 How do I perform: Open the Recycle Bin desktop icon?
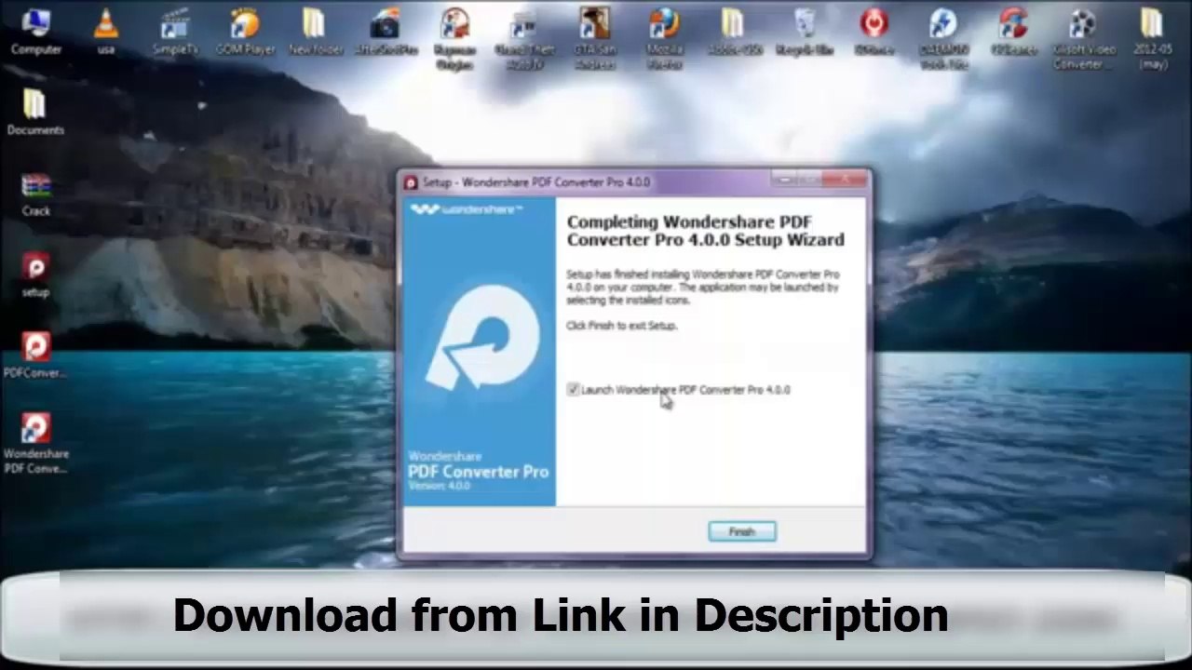tap(804, 31)
